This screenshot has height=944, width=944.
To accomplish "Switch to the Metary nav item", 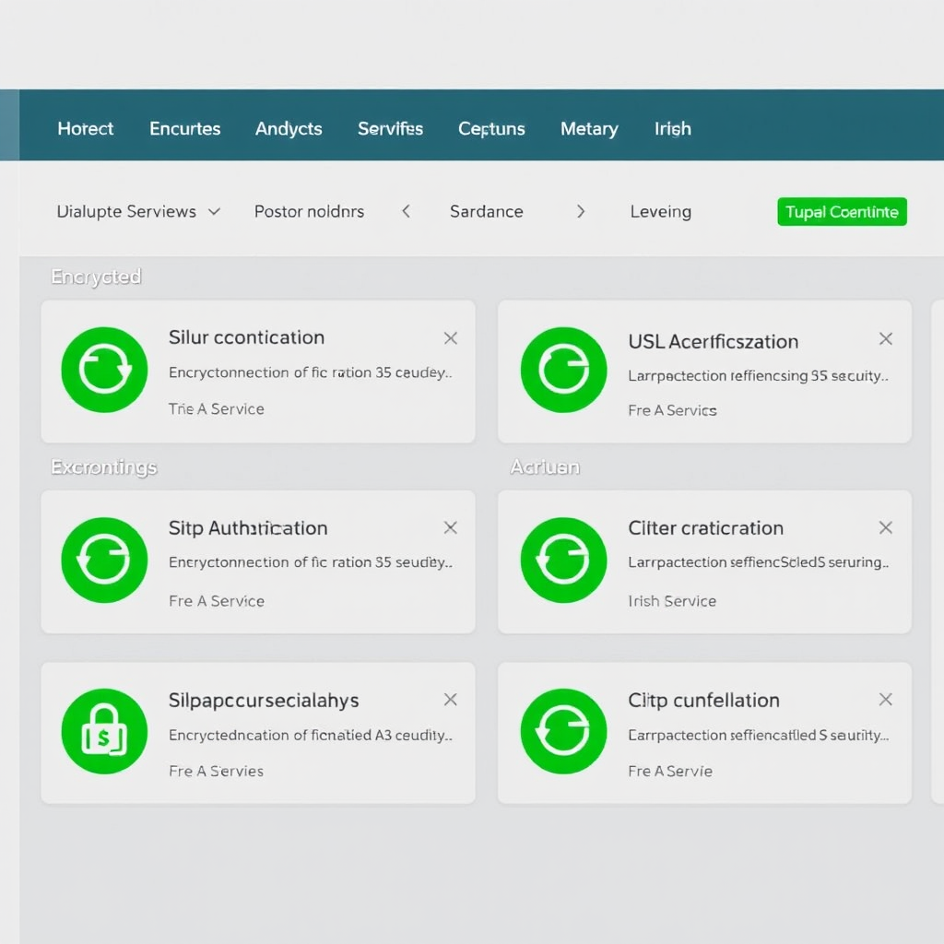I will [589, 129].
